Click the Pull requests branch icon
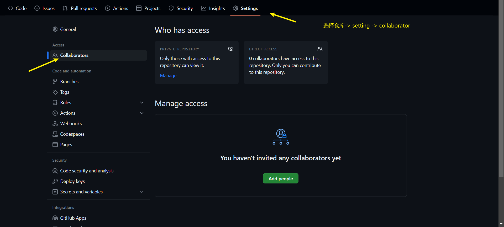Viewport: 504px width, 227px height. [65, 8]
